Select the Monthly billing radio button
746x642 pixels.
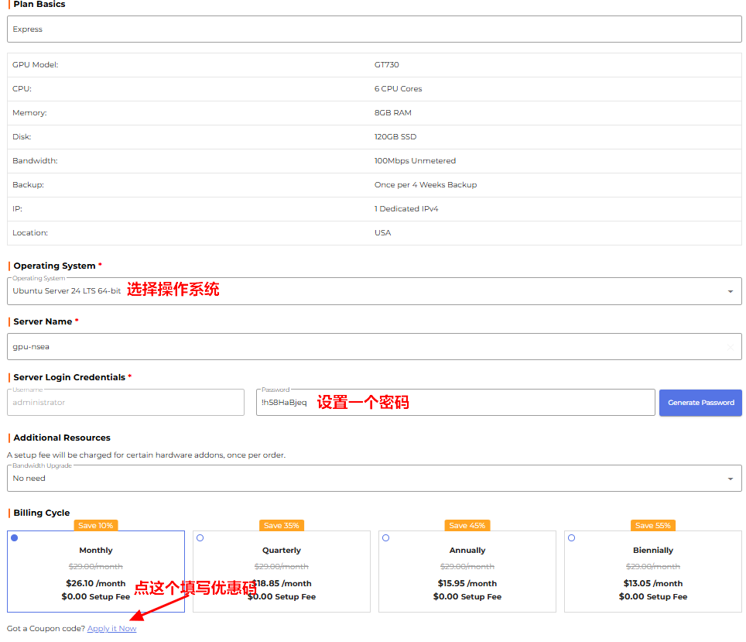click(x=15, y=538)
